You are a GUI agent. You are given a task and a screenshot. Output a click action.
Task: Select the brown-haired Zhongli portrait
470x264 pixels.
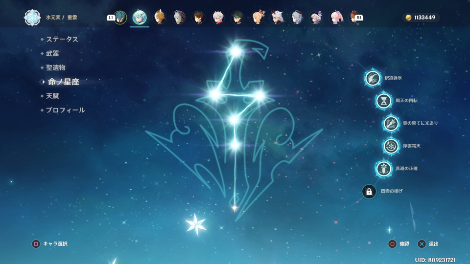point(198,18)
